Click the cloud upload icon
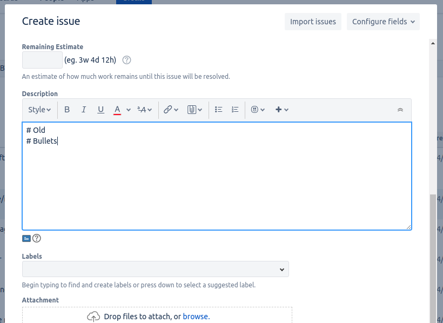 [x=93, y=317]
